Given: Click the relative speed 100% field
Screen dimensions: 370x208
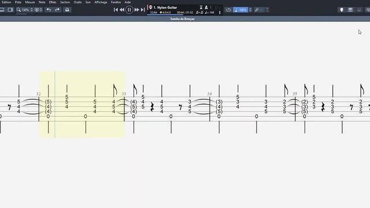Looking at the screenshot, I should coord(240,10).
